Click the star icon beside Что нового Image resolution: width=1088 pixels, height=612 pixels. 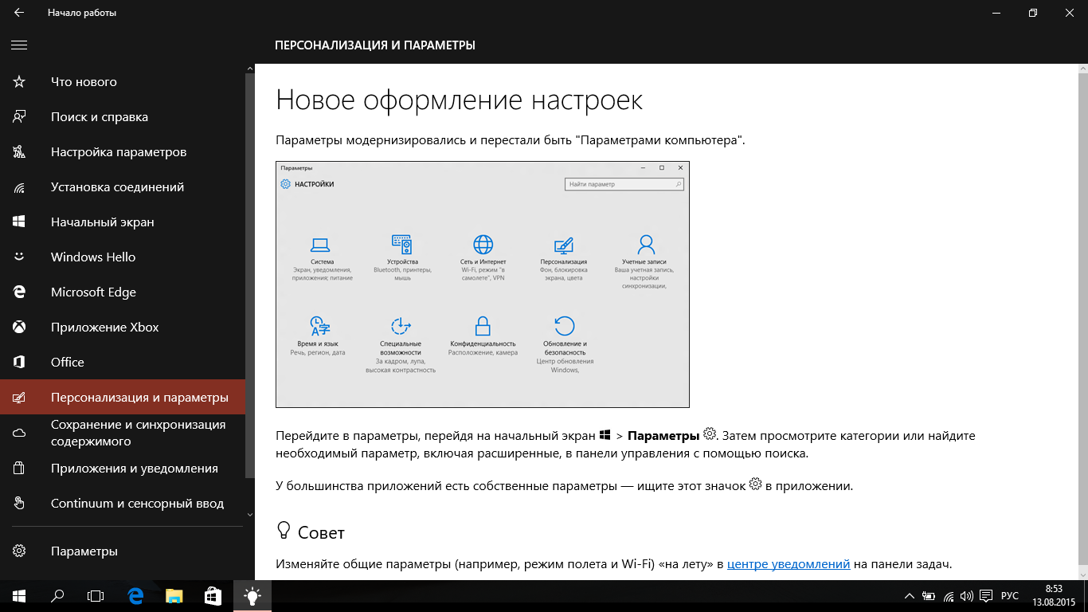19,82
